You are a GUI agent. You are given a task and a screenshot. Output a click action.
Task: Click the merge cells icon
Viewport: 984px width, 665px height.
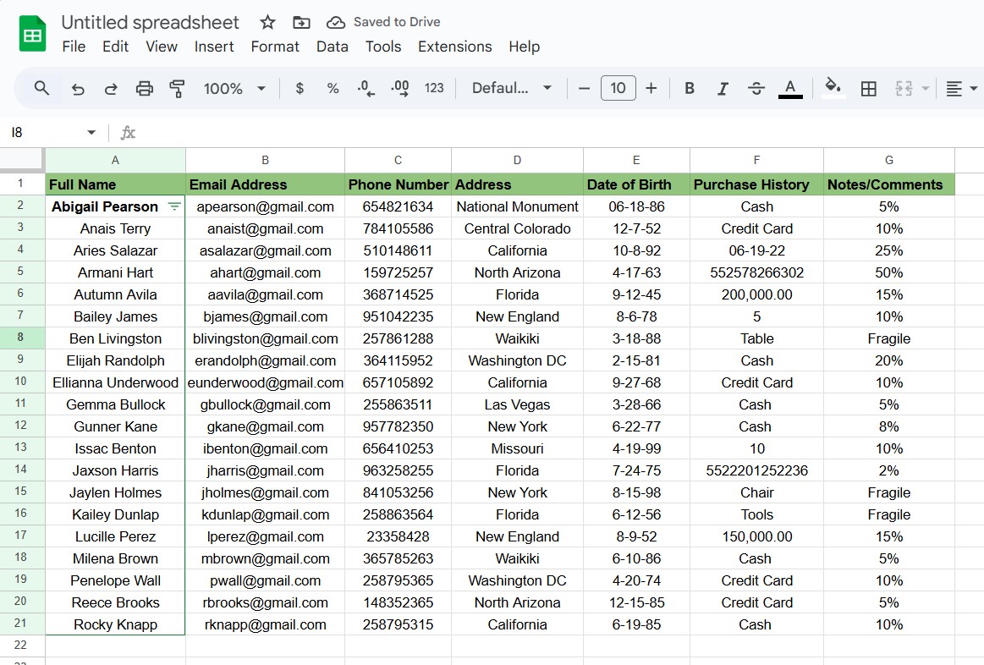click(904, 89)
